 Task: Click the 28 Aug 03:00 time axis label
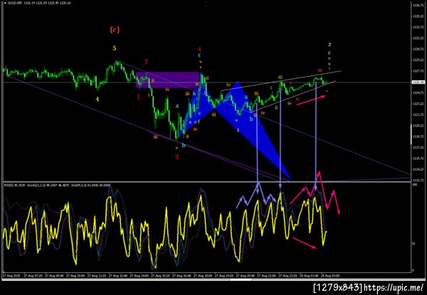(330, 275)
